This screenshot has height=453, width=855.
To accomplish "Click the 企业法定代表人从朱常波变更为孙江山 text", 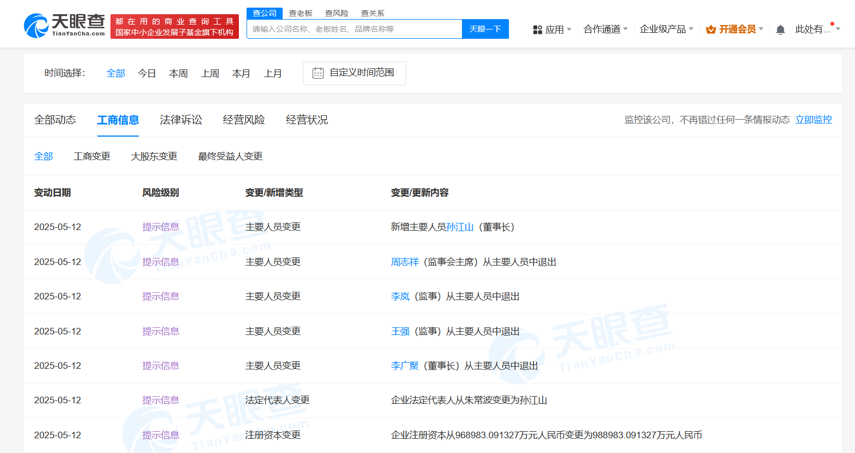I will click(469, 400).
